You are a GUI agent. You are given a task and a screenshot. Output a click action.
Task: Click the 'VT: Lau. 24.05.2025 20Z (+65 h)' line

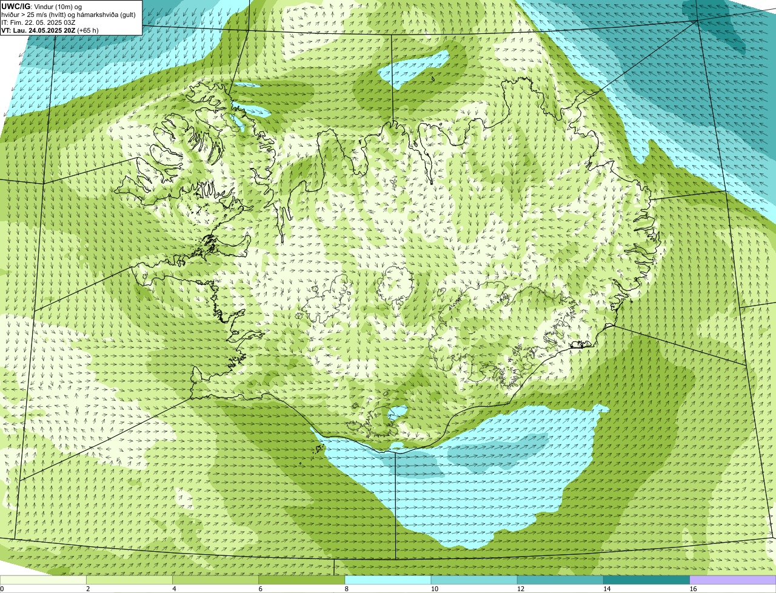click(x=50, y=30)
